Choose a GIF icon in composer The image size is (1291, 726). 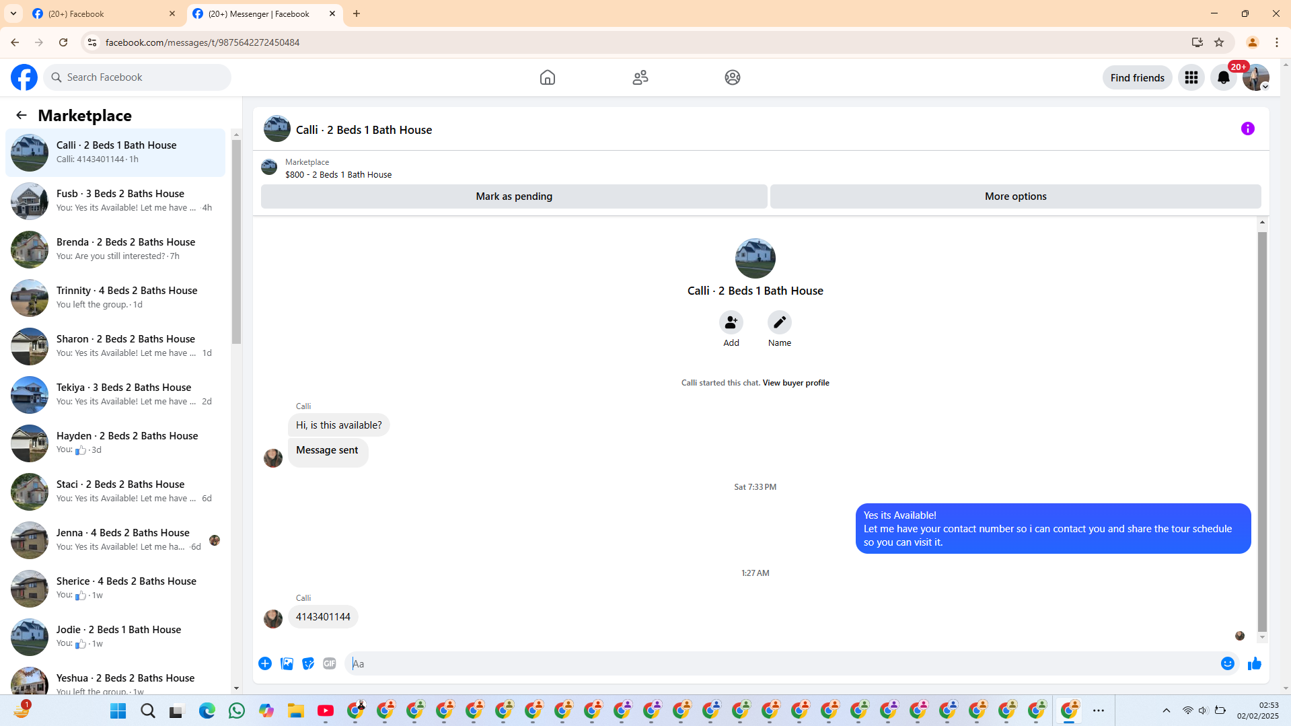tap(330, 663)
